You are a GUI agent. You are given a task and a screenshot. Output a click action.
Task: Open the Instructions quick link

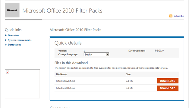click(x=14, y=45)
